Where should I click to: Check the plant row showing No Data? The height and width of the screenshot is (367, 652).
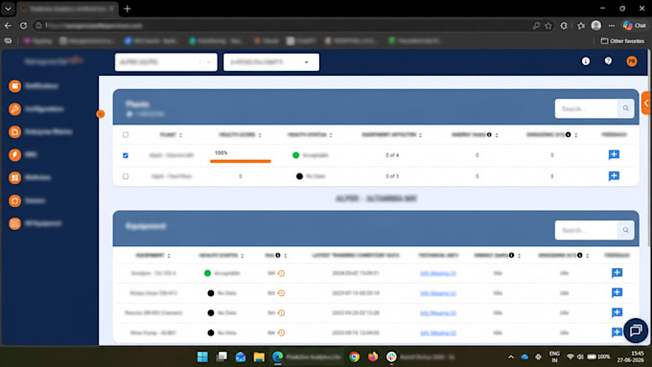(126, 176)
